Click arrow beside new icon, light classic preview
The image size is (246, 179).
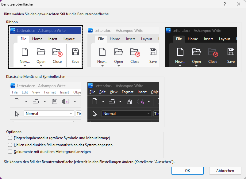[26, 101]
